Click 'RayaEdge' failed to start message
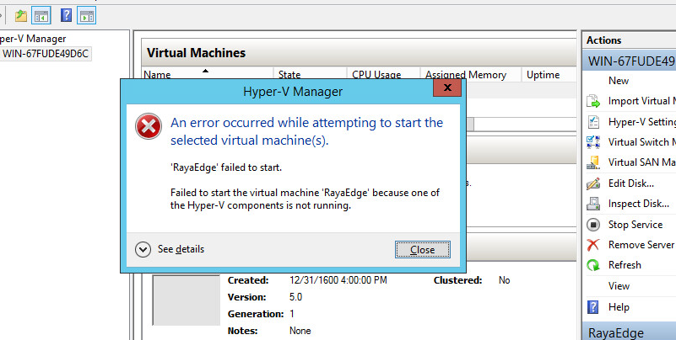Image resolution: width=676 pixels, height=340 pixels. click(226, 167)
